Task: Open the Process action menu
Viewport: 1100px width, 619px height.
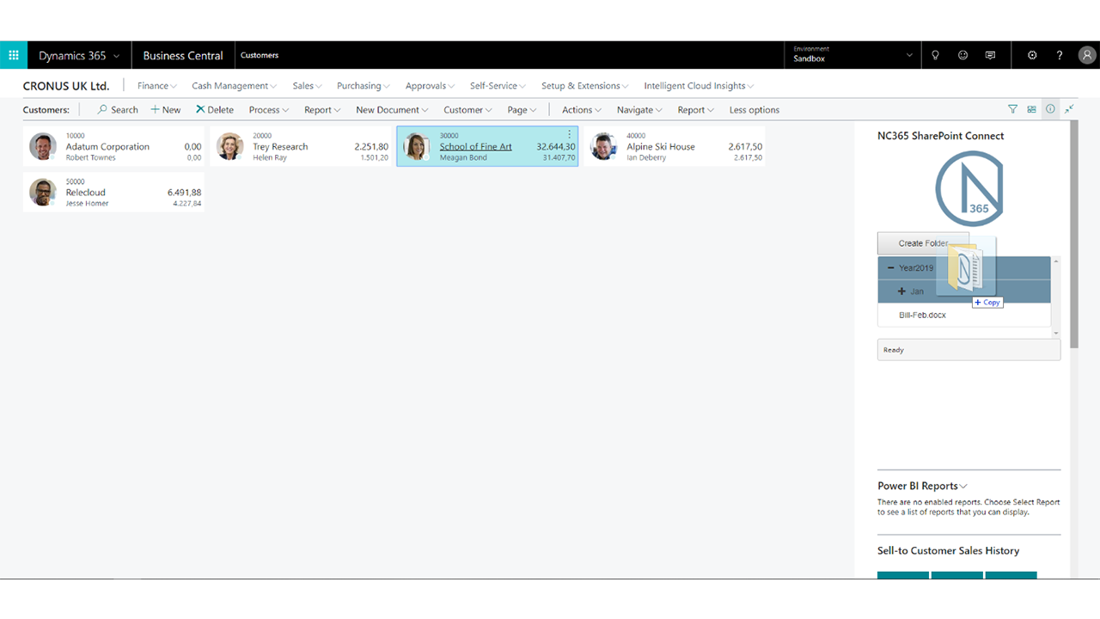Action: click(x=269, y=110)
